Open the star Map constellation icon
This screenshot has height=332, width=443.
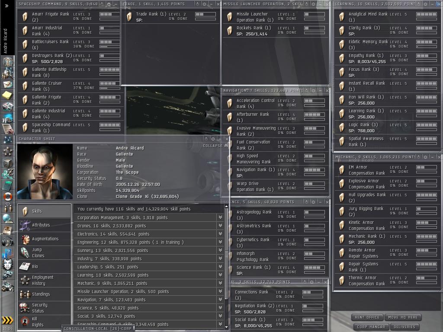tap(7, 140)
